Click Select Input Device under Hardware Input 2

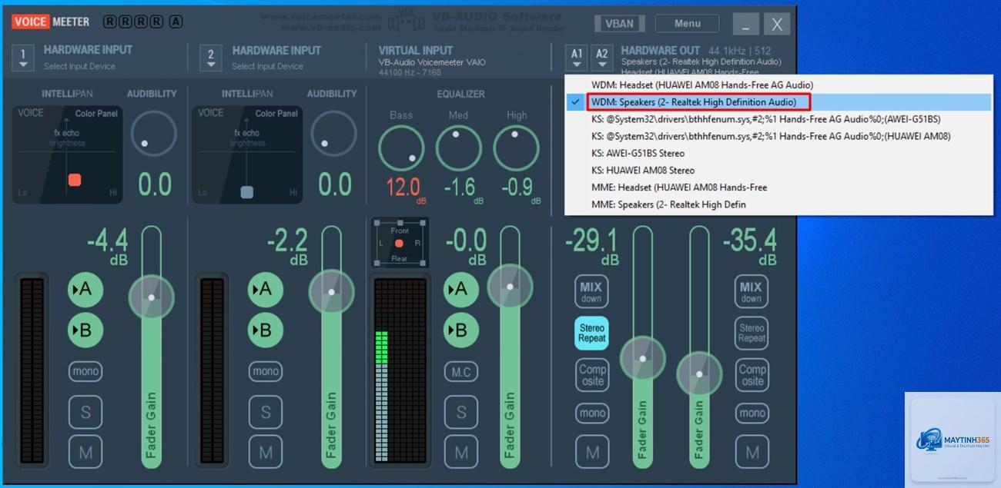coord(268,66)
